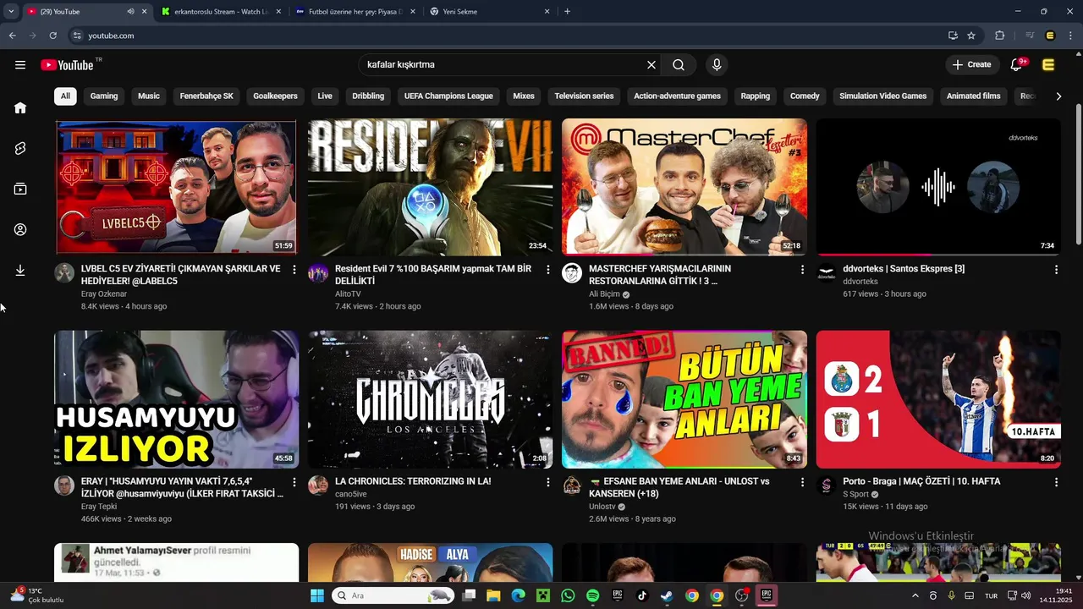Open WhatsApp from the taskbar

(x=568, y=595)
